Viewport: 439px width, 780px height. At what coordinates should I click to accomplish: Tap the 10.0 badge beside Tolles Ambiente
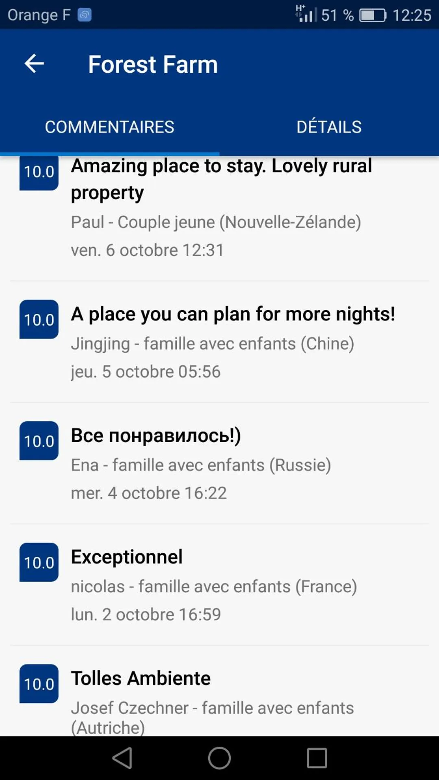point(39,684)
